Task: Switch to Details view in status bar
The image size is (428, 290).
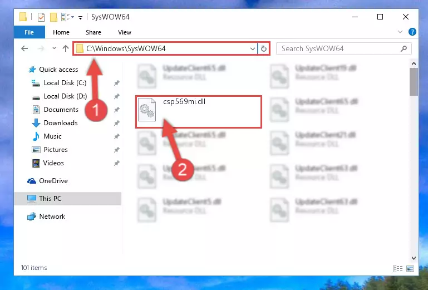Action: point(398,268)
